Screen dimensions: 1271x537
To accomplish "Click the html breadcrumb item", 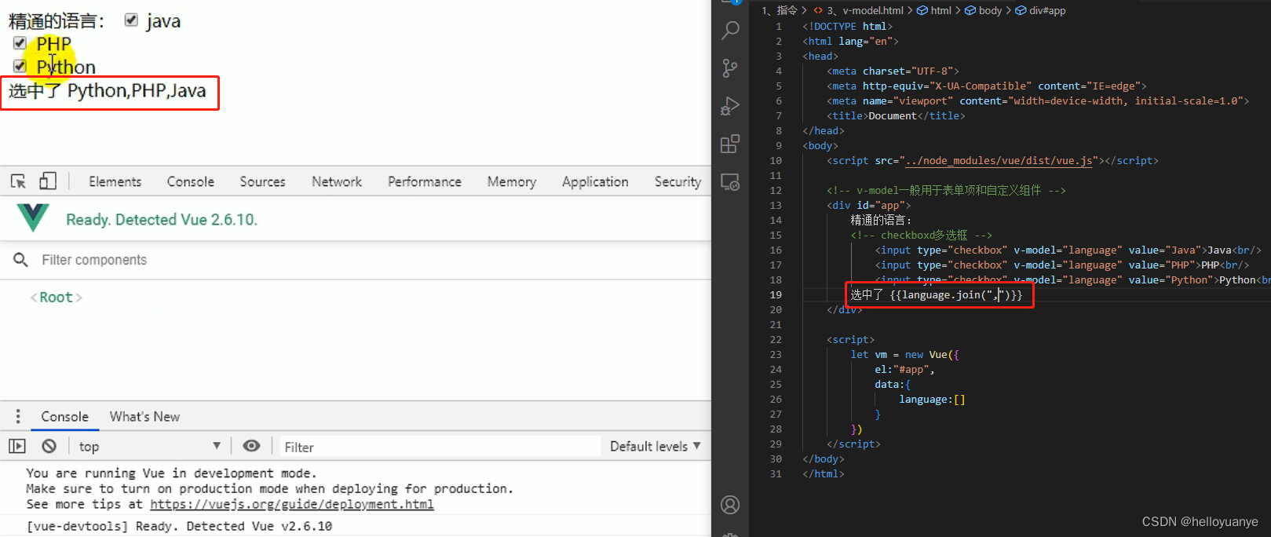I will pyautogui.click(x=934, y=10).
